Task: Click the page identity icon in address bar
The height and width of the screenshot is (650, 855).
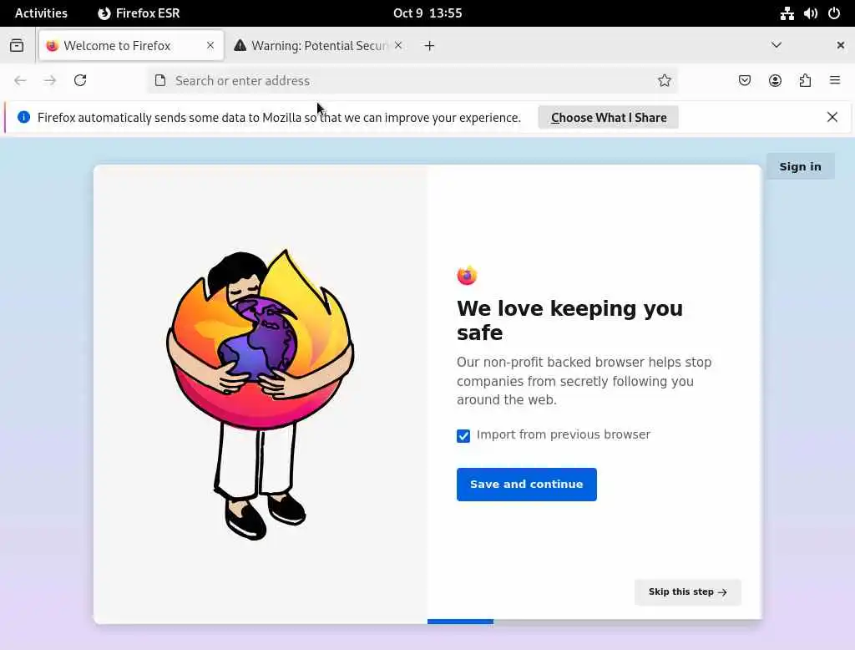Action: click(160, 81)
